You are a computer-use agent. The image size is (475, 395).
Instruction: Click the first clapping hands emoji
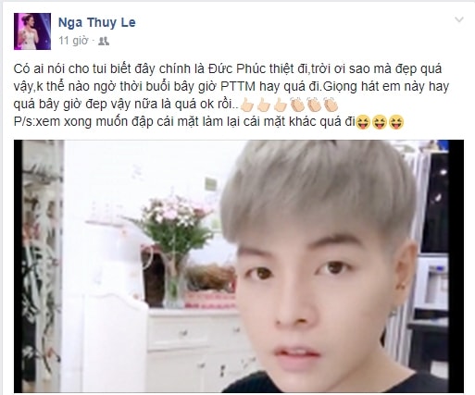tap(297, 105)
